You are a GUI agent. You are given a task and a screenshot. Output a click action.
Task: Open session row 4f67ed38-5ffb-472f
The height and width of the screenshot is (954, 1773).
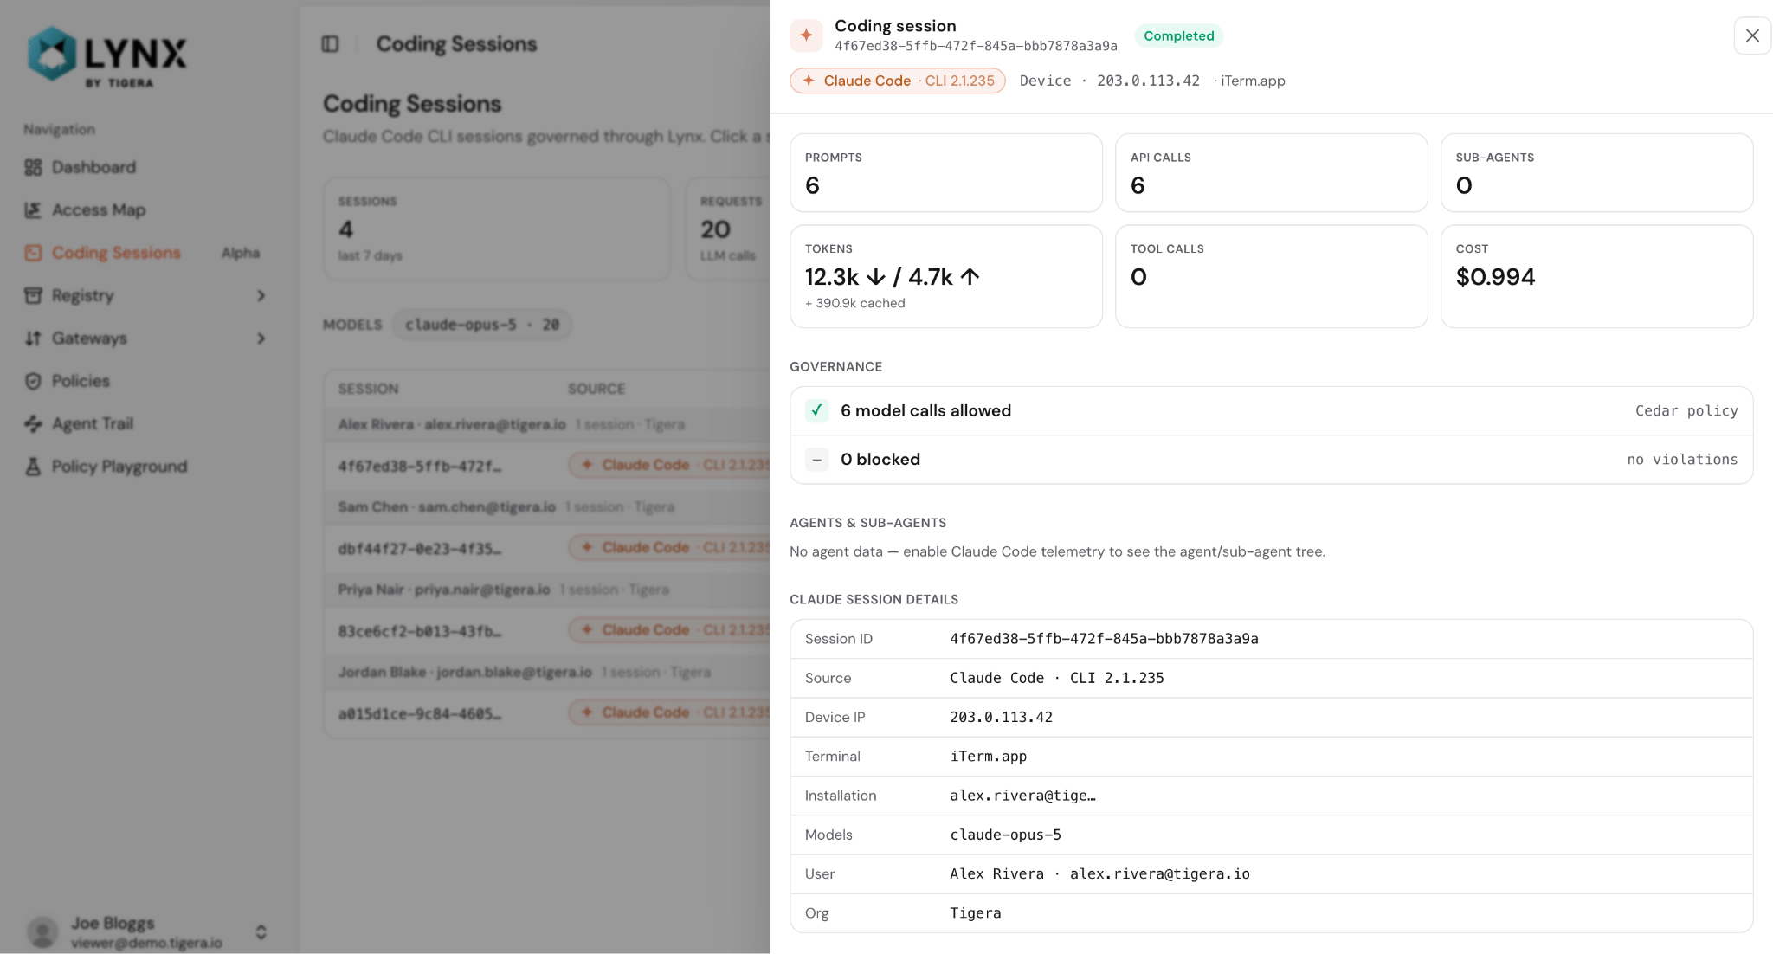pyautogui.click(x=546, y=465)
